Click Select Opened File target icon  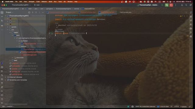coord(29,12)
